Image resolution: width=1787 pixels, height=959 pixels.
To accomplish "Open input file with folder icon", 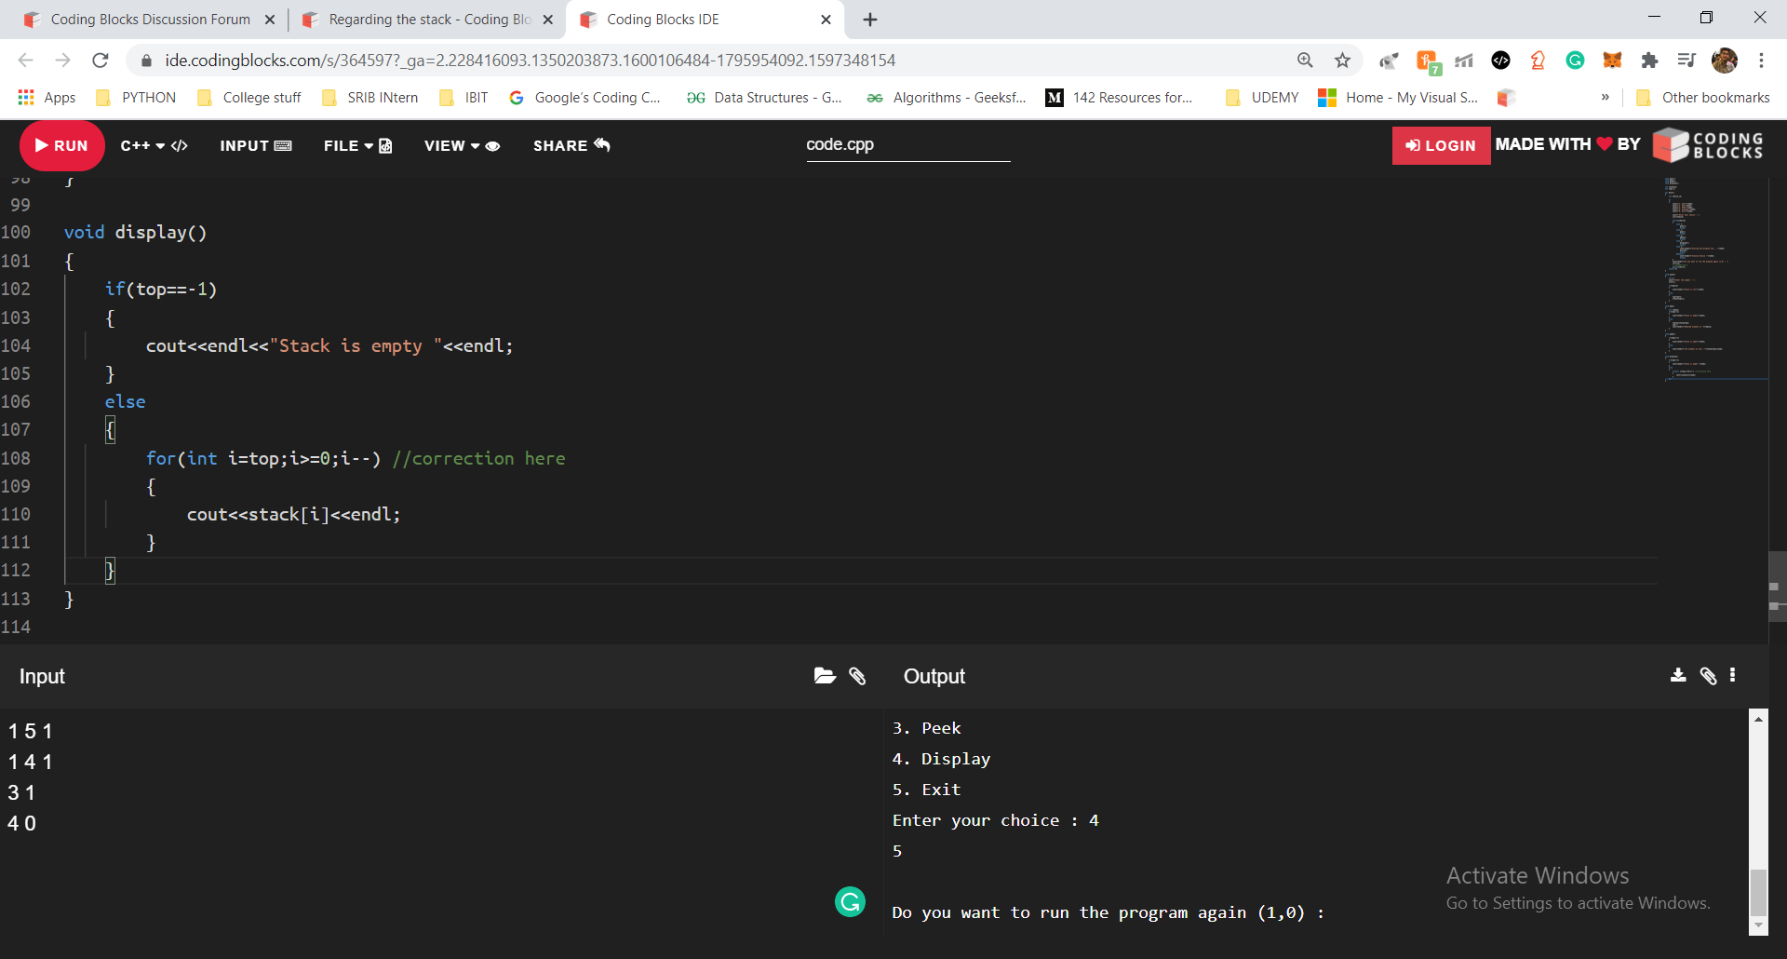I will [825, 676].
